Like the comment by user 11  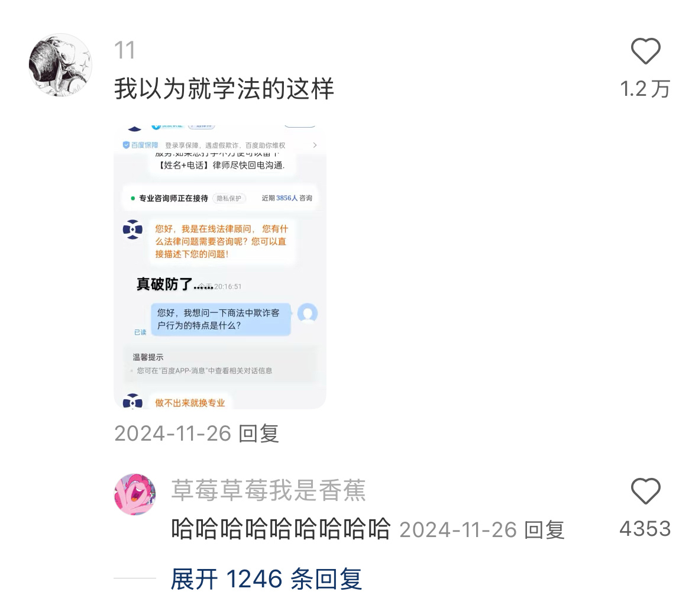point(645,51)
